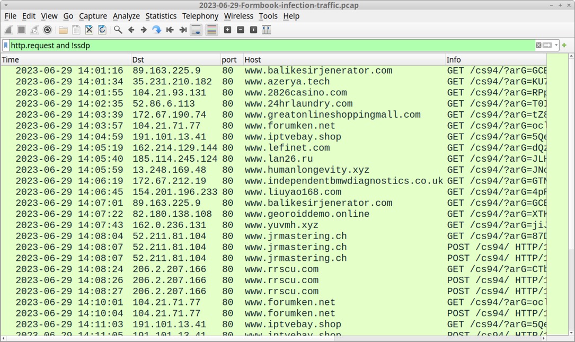Select the www.lan26.ru packet row
Image resolution: width=575 pixels, height=342 pixels.
pos(273,159)
